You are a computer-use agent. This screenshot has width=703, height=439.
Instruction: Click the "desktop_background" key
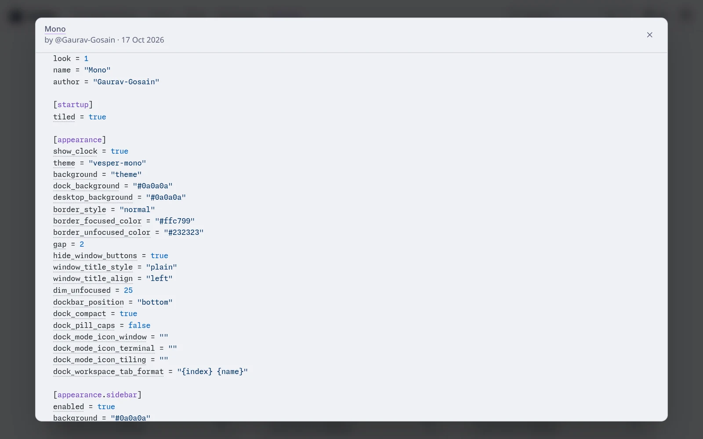(x=93, y=197)
